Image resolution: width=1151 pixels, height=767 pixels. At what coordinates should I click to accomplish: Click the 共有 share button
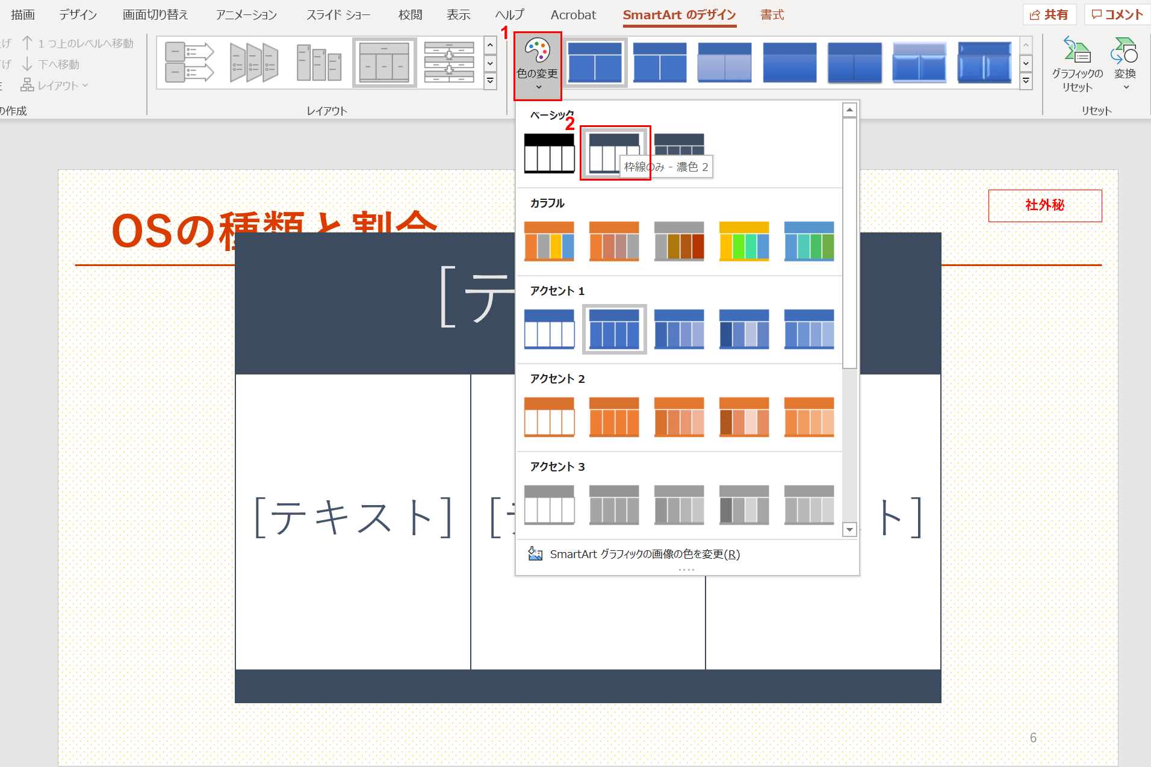click(x=1049, y=14)
